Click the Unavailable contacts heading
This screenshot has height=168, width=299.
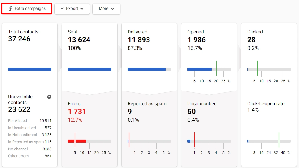(x=20, y=100)
